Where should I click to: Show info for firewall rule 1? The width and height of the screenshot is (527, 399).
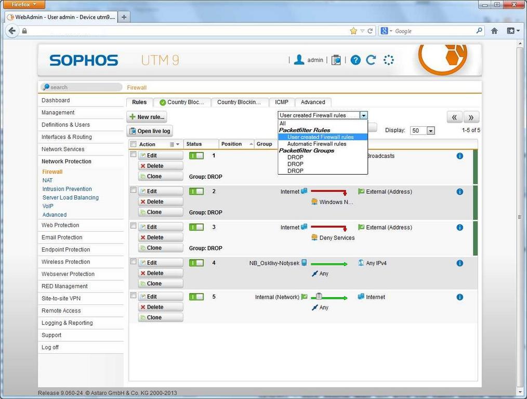(x=460, y=156)
